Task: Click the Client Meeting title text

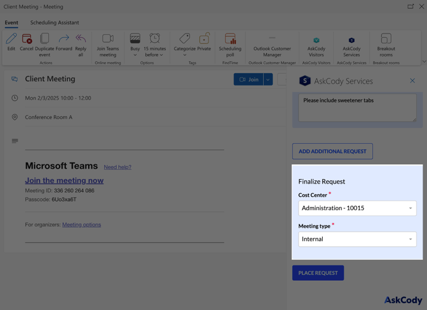Action: pyautogui.click(x=50, y=79)
